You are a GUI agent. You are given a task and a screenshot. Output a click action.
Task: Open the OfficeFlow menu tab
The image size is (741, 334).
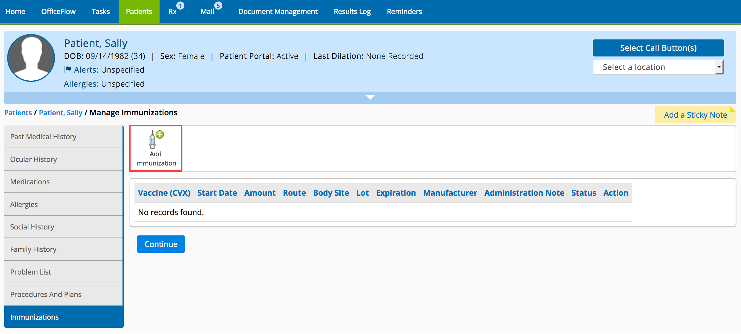(58, 12)
